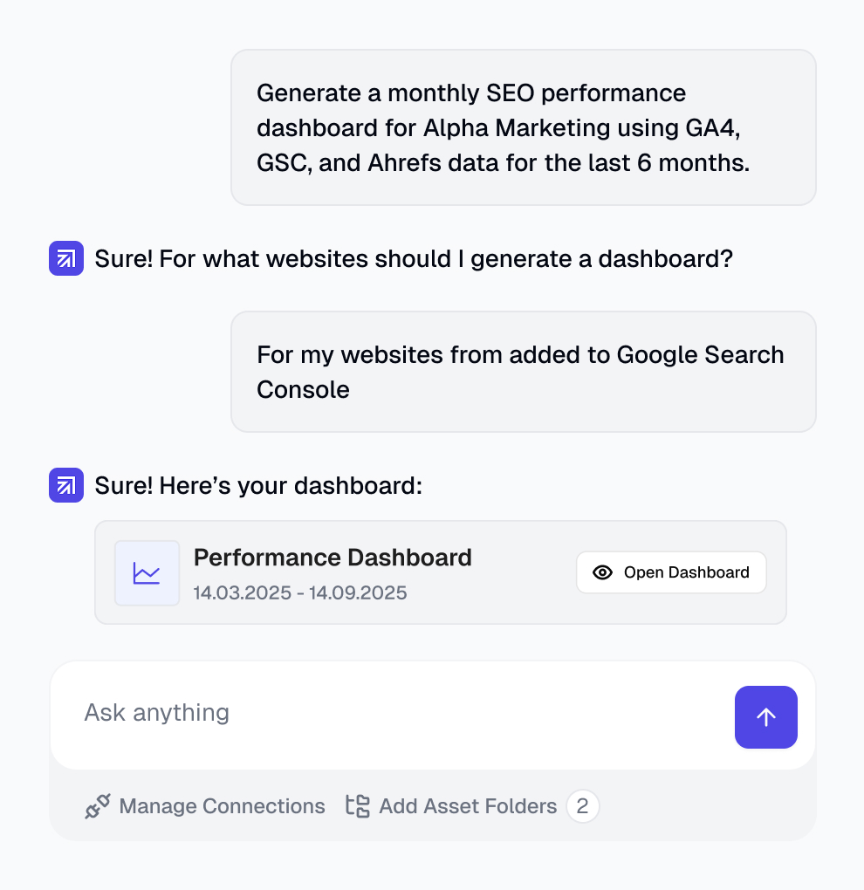This screenshot has width=864, height=890.
Task: Click the asset folder count badge showing 2
Action: point(582,806)
